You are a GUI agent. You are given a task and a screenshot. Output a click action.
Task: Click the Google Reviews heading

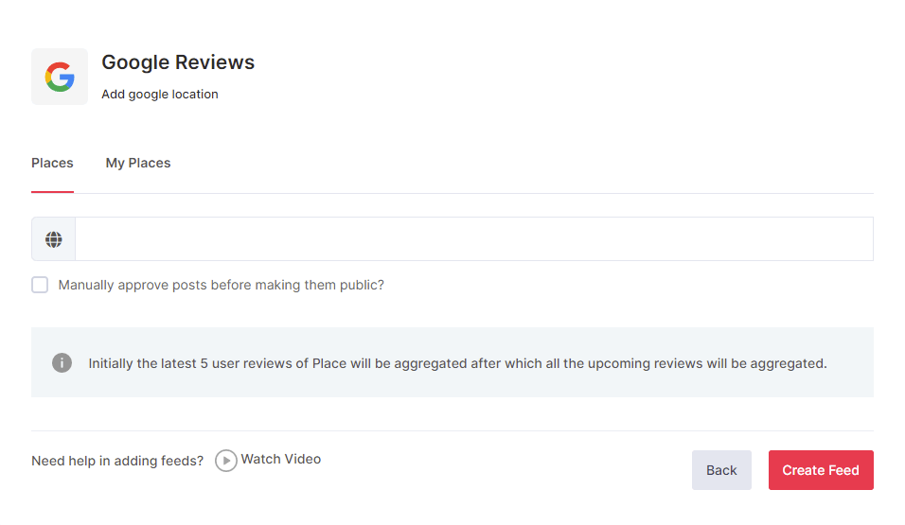click(x=178, y=62)
